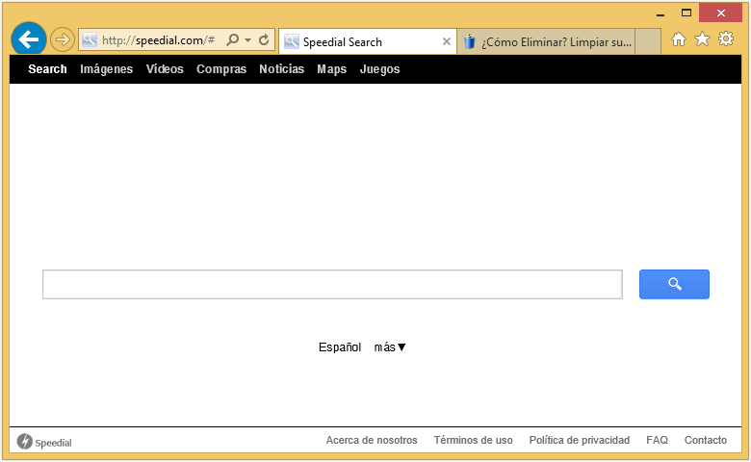The width and height of the screenshot is (751, 462).
Task: Open the Tools gear menu
Action: 726,38
